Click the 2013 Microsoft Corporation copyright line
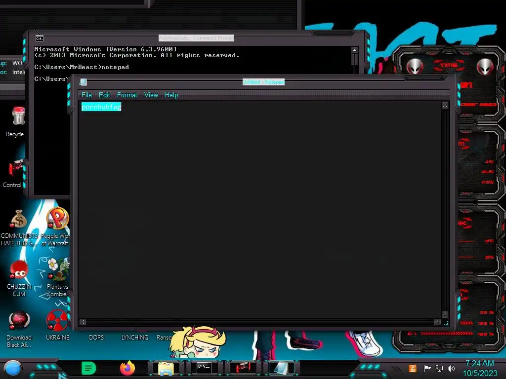The height and width of the screenshot is (379, 506). pos(137,55)
